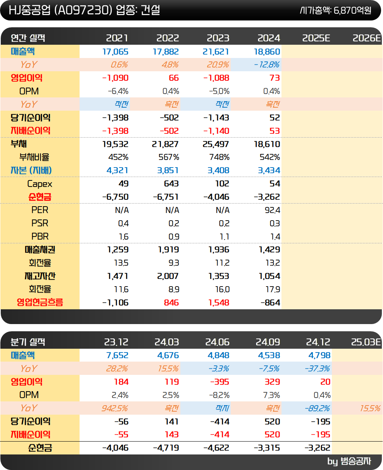Click the 25.03E 15.5% YoY cell
Image resolution: width=383 pixels, height=470 pixels.
coord(370,408)
